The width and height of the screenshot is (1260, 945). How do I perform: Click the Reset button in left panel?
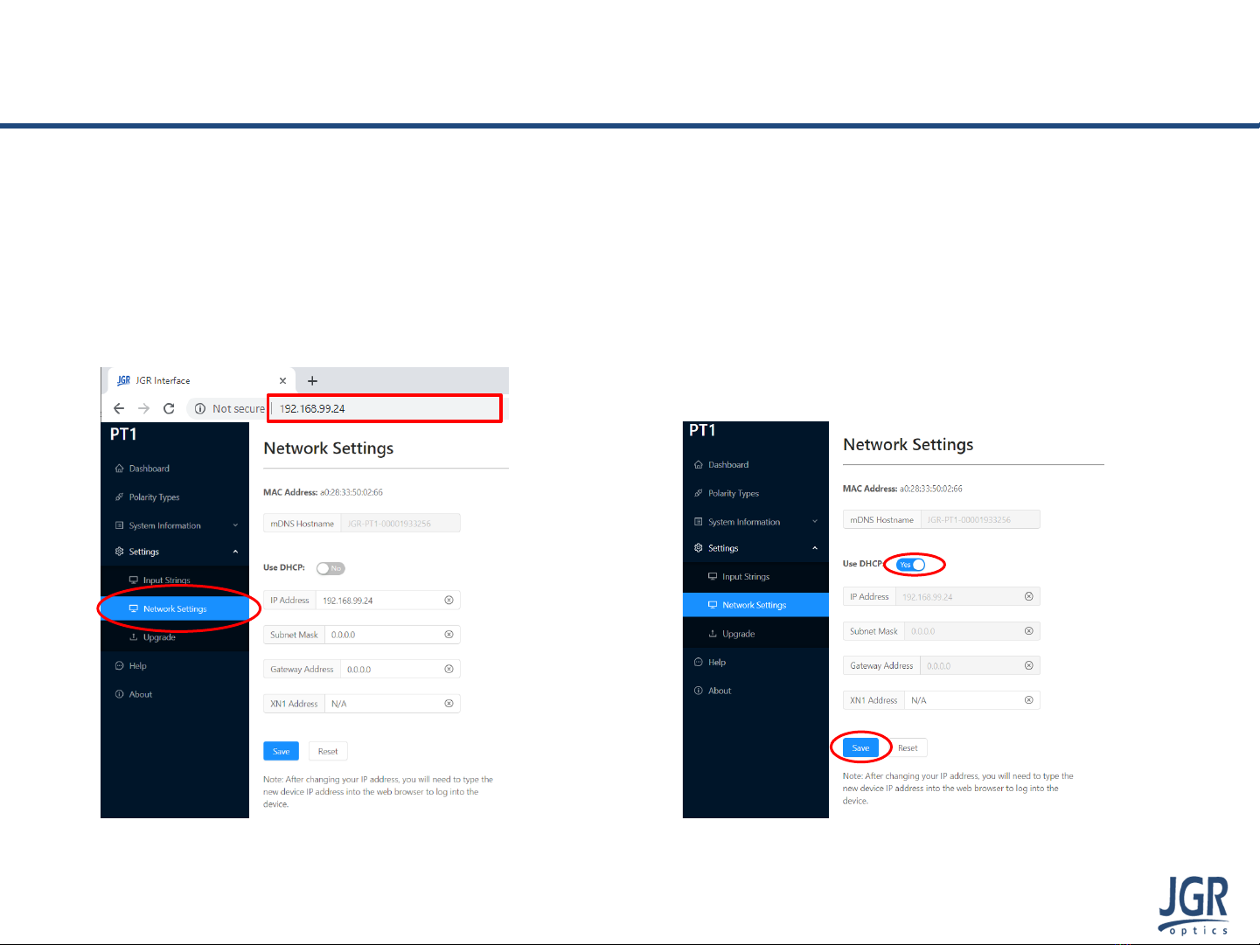[x=328, y=752]
